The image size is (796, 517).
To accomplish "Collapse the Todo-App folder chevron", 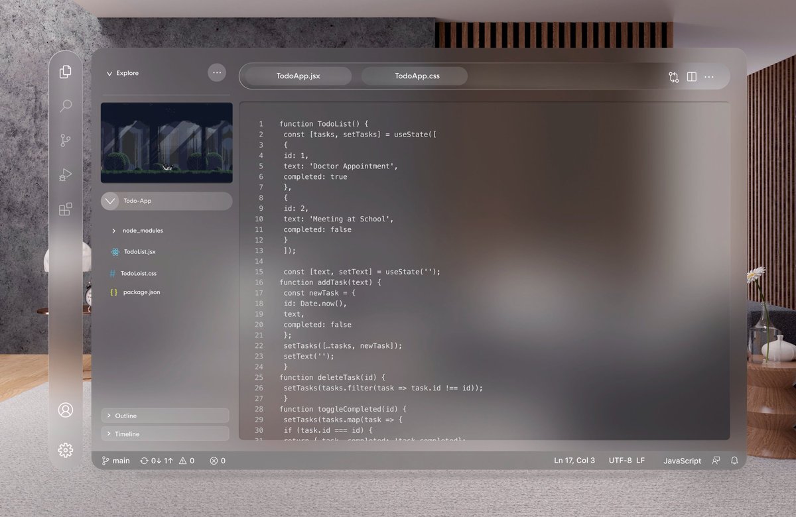I will tap(110, 201).
